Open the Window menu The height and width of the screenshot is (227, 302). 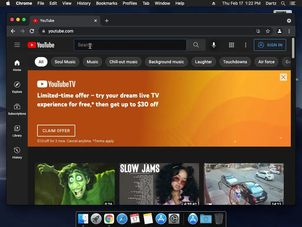[163, 3]
